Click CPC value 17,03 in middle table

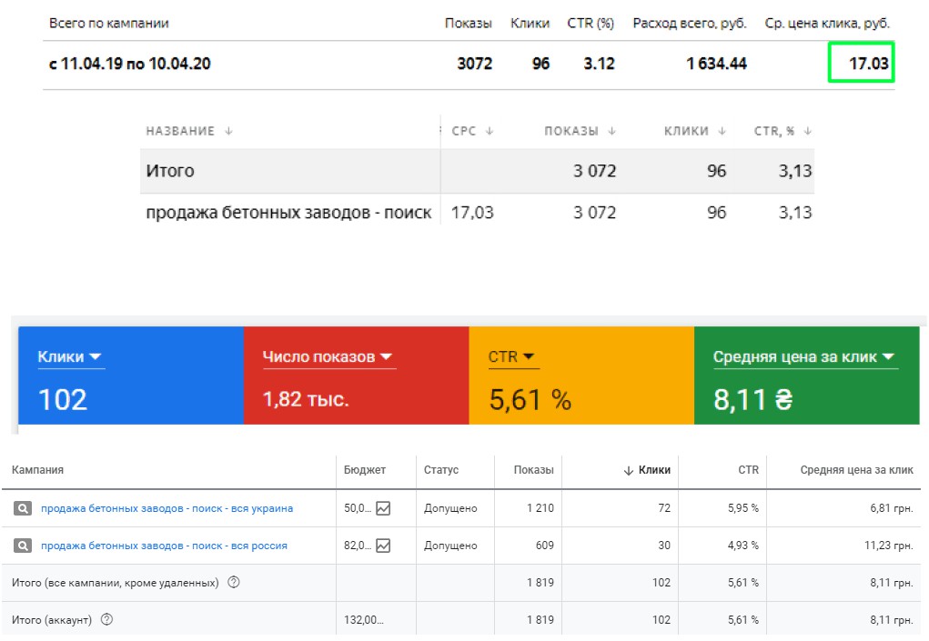472,213
